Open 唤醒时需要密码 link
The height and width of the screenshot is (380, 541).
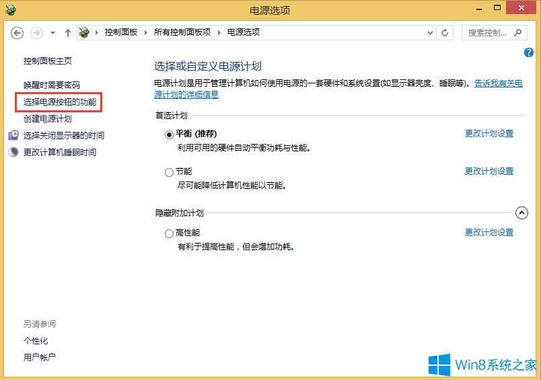coord(52,85)
